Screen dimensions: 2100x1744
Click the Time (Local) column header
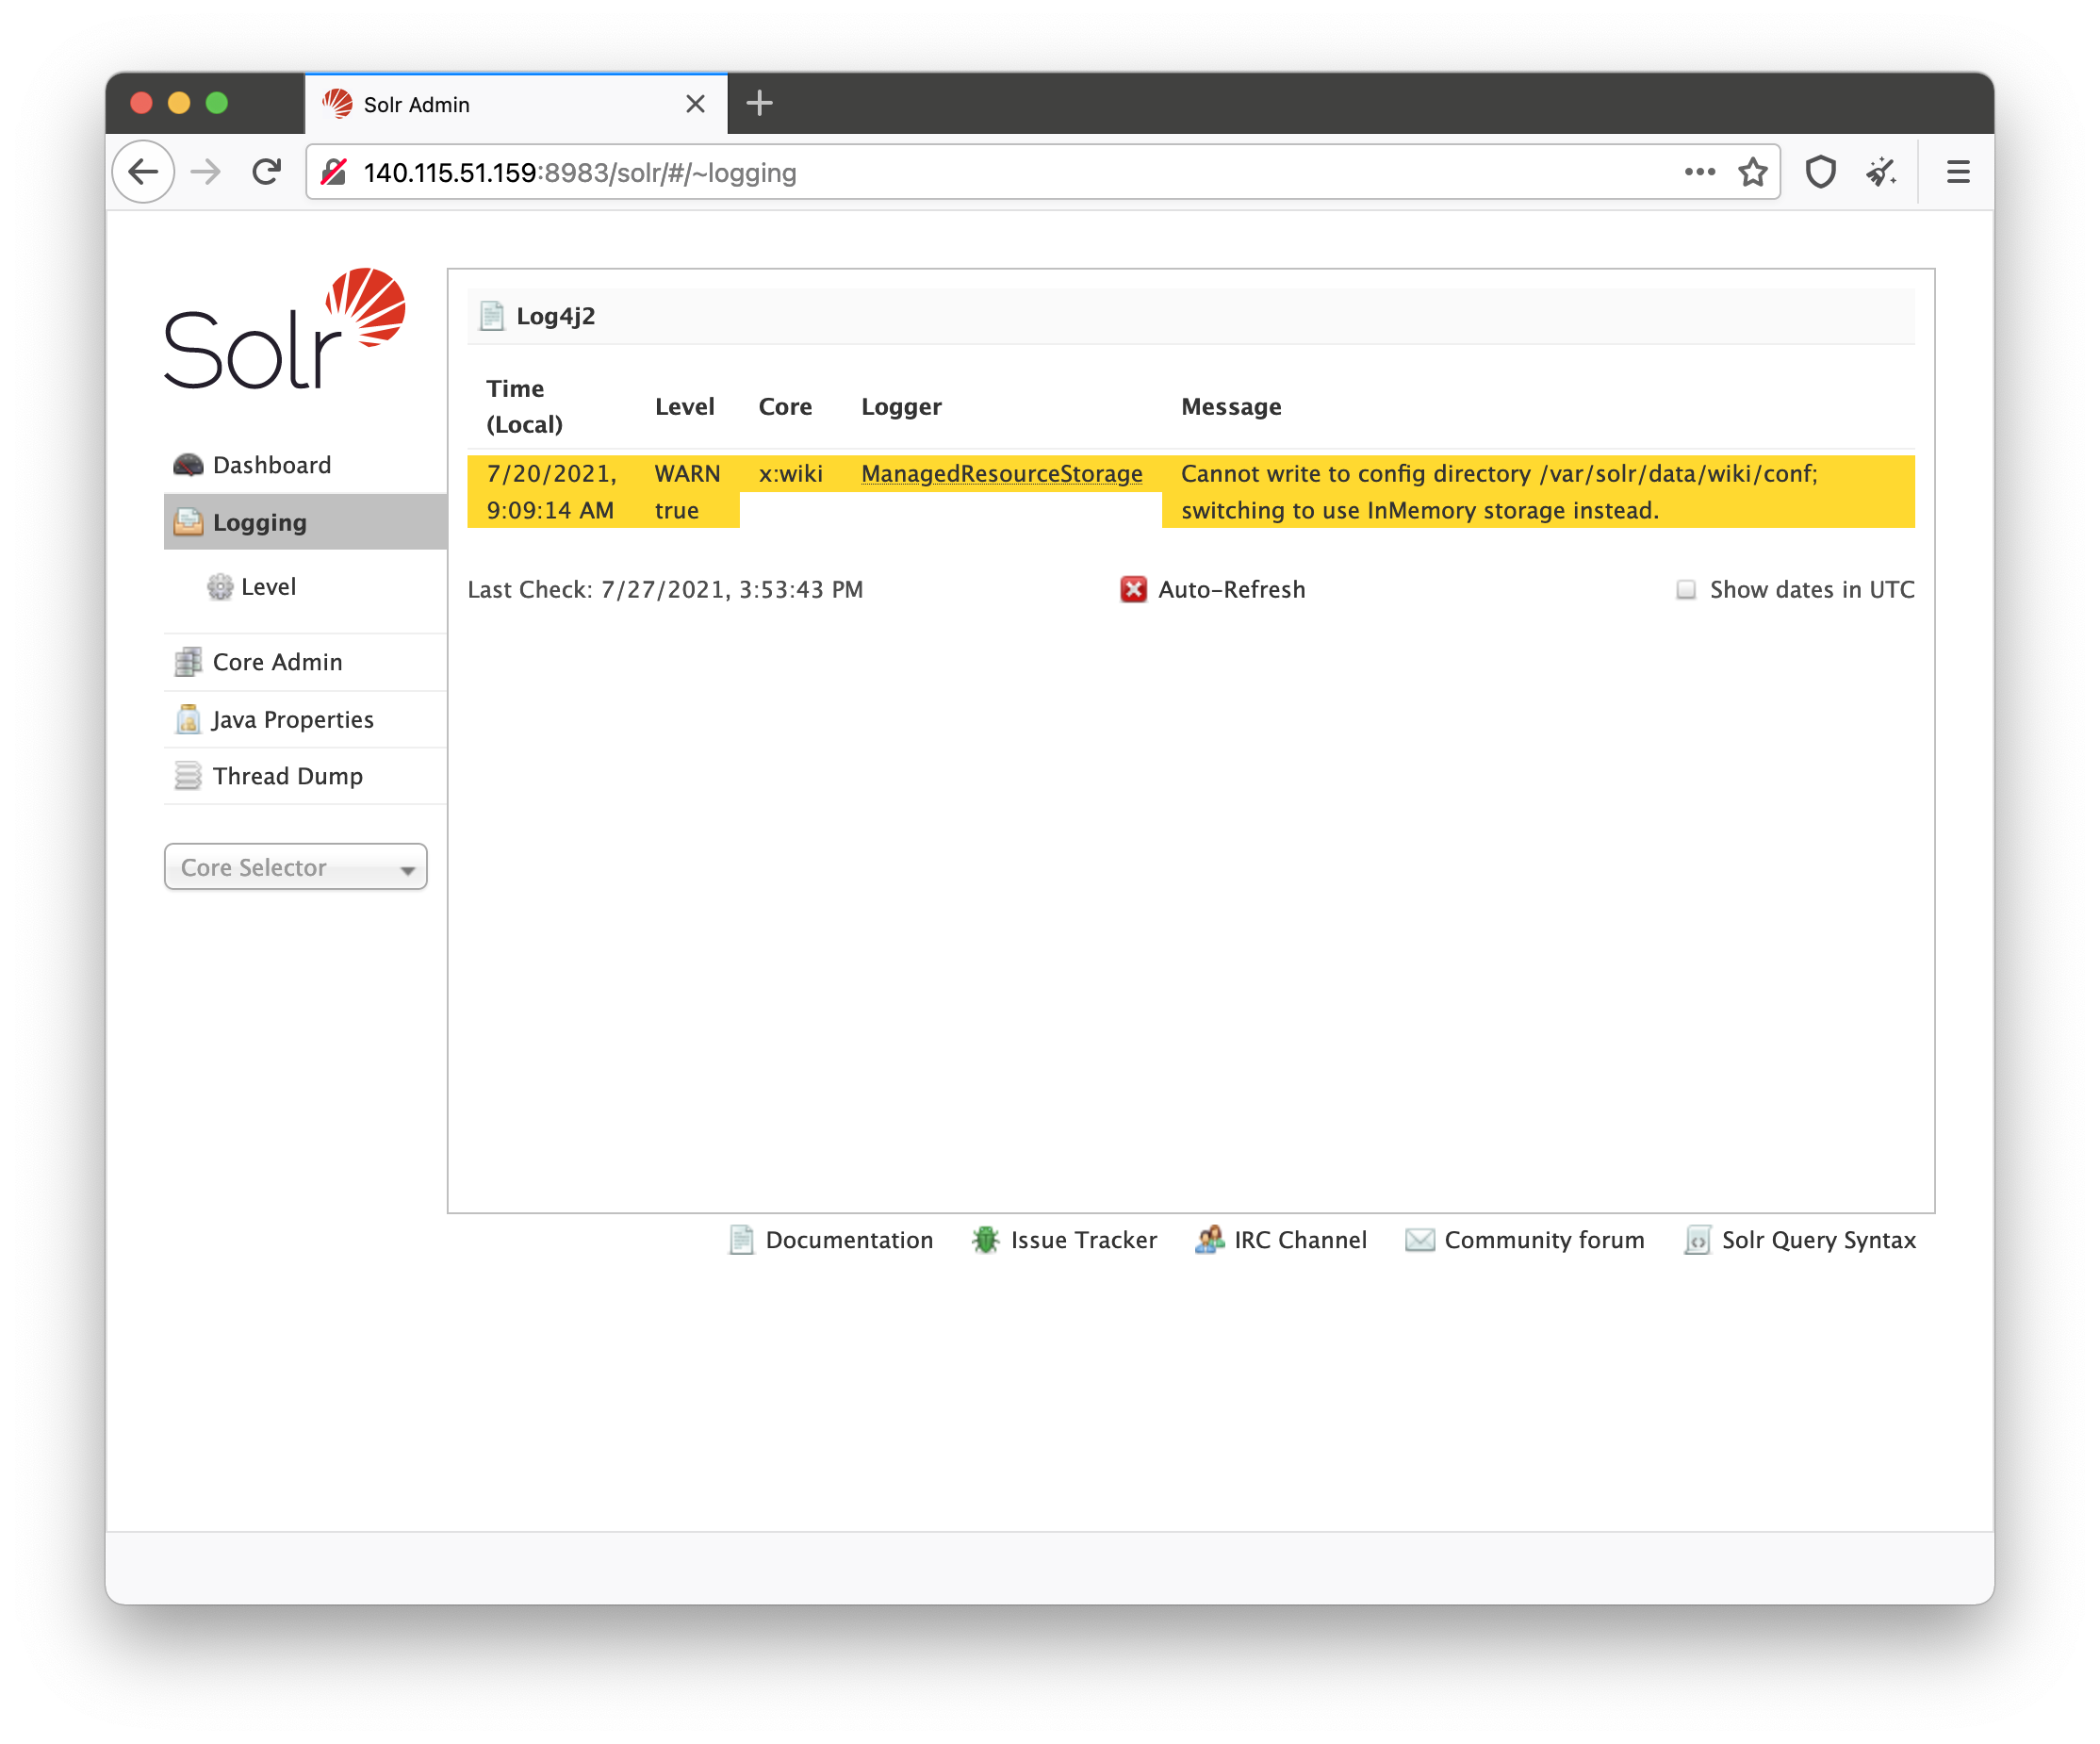524,406
